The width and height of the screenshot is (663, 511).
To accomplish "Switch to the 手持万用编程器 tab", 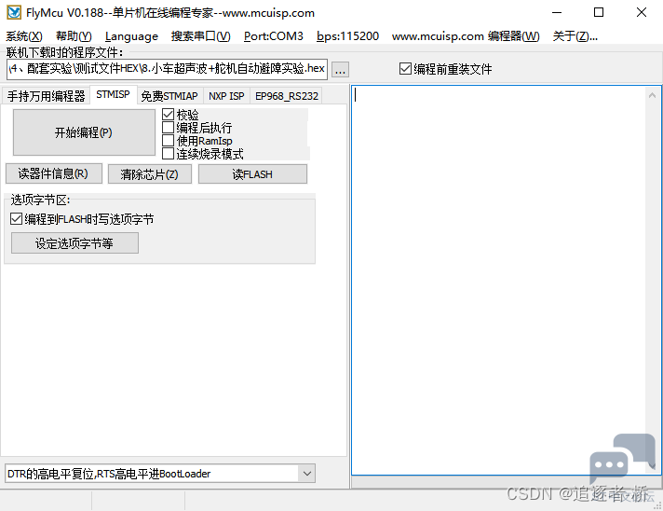I will [46, 96].
